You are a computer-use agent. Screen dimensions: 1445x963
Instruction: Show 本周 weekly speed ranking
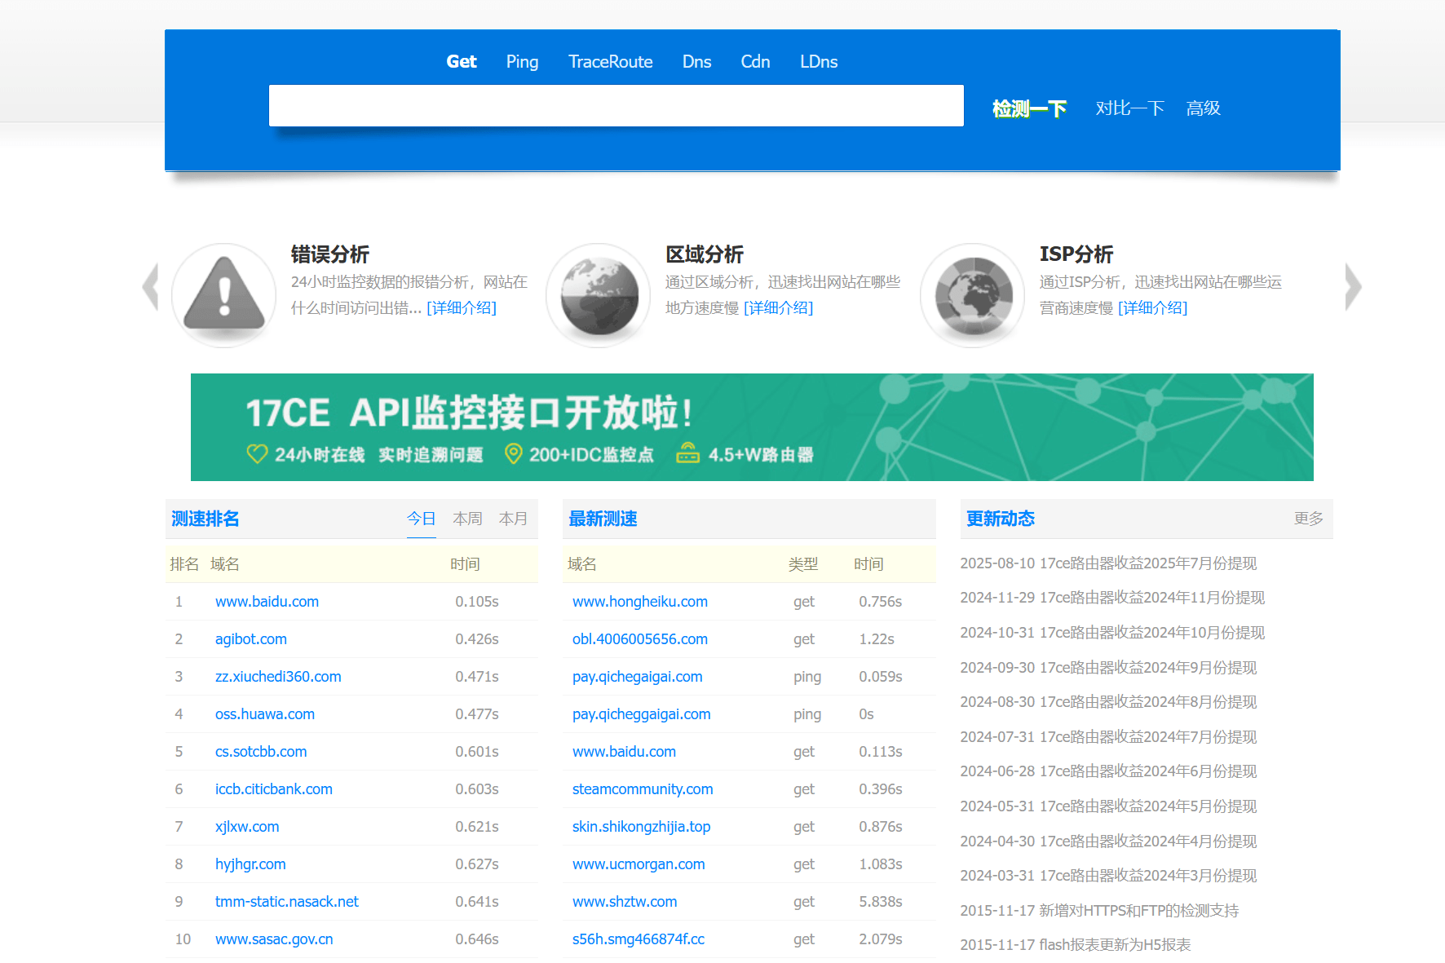click(x=467, y=519)
